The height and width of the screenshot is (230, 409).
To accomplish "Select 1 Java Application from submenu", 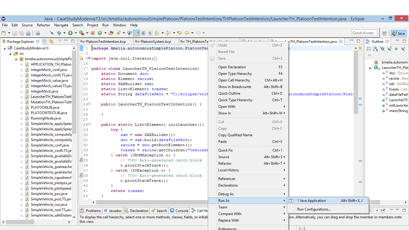I will 311,201.
